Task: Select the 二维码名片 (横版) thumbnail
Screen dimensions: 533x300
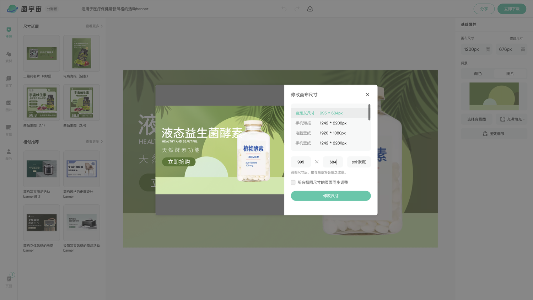Action: 42,53
